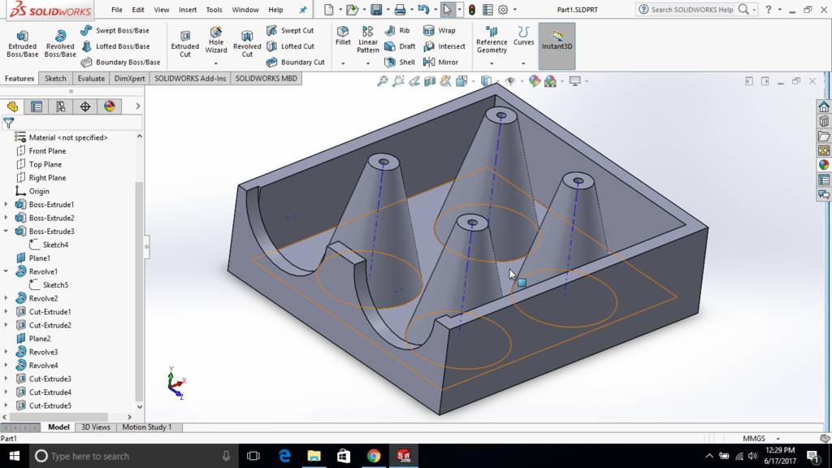Choose Lofted Boss/Base feature
832x468 pixels.
115,46
